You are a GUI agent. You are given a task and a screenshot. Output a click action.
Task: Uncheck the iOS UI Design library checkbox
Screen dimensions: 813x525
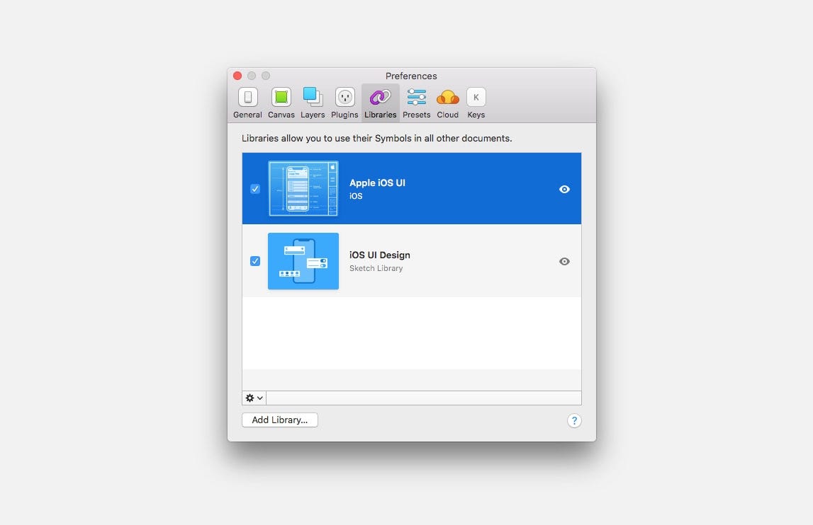point(255,261)
